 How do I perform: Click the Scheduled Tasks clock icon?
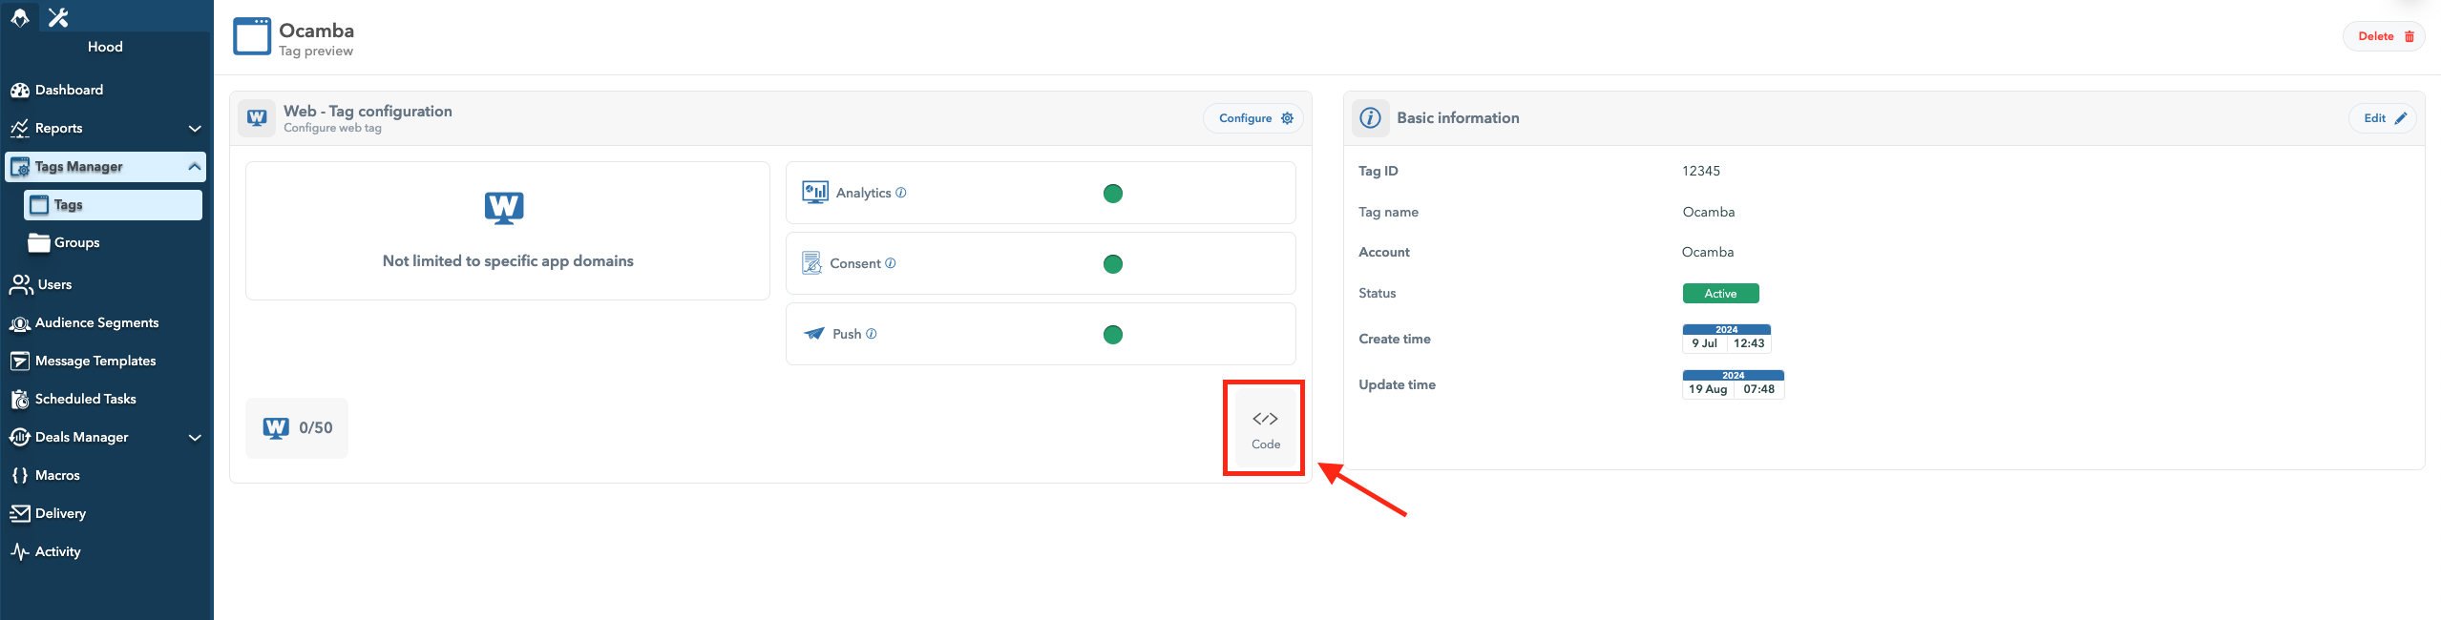coord(20,399)
